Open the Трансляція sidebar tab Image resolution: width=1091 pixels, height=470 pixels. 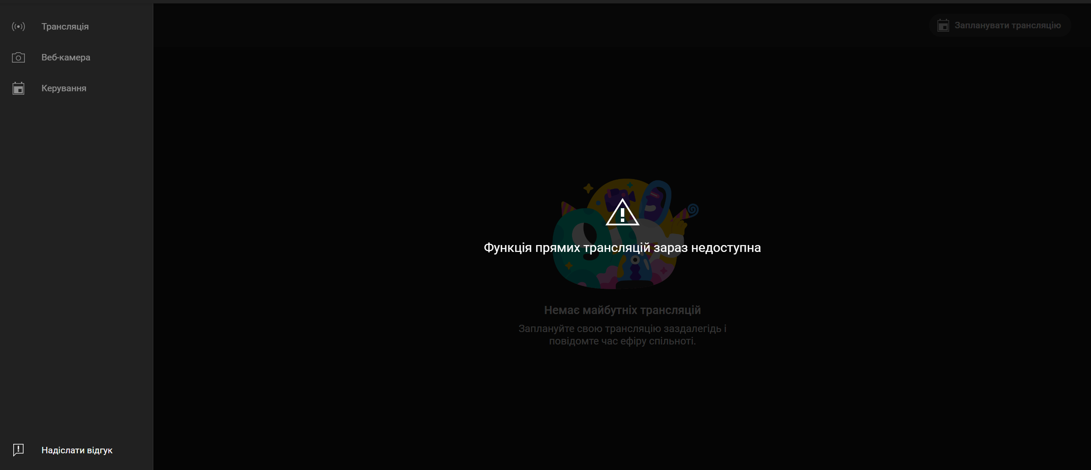click(x=65, y=27)
